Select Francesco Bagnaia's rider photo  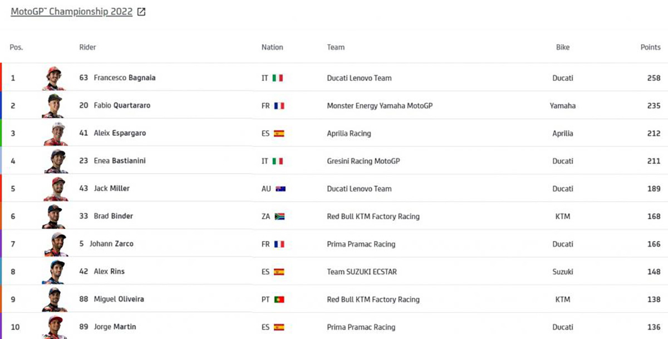click(x=54, y=78)
